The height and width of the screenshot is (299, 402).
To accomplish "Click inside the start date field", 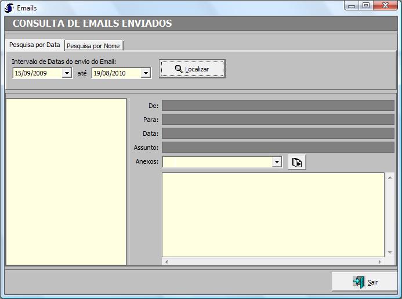I will pos(37,73).
